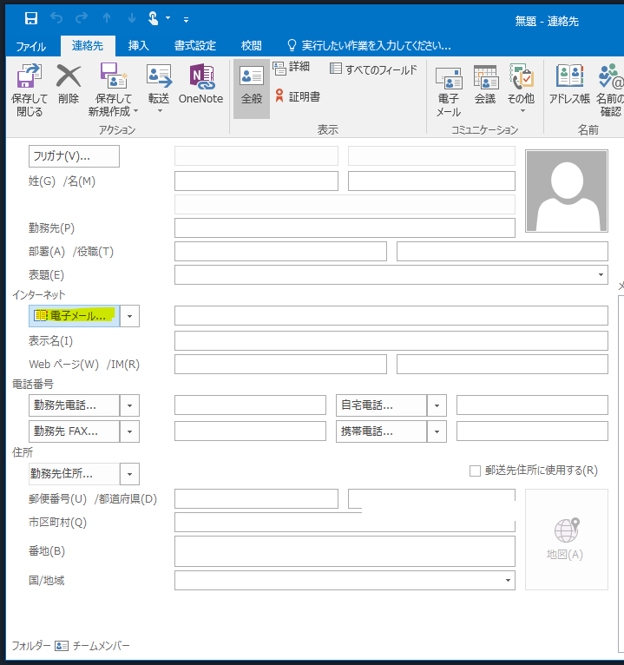
Task: Open the ファイル tab
Action: (31, 46)
